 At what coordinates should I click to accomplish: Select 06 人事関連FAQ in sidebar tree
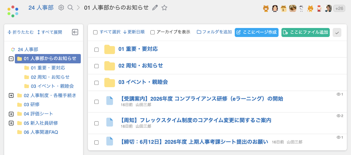point(41,132)
